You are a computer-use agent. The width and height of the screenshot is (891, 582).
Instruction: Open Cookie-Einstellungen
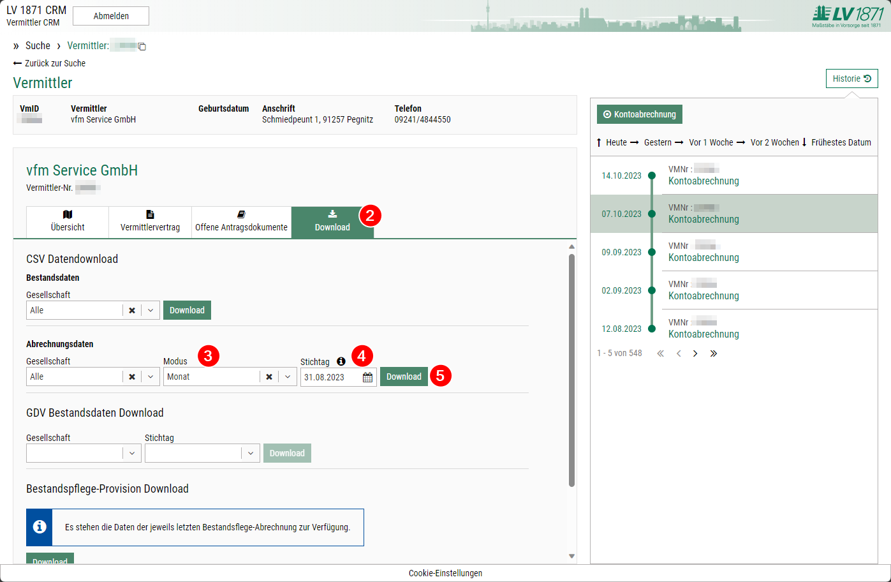pyautogui.click(x=445, y=573)
